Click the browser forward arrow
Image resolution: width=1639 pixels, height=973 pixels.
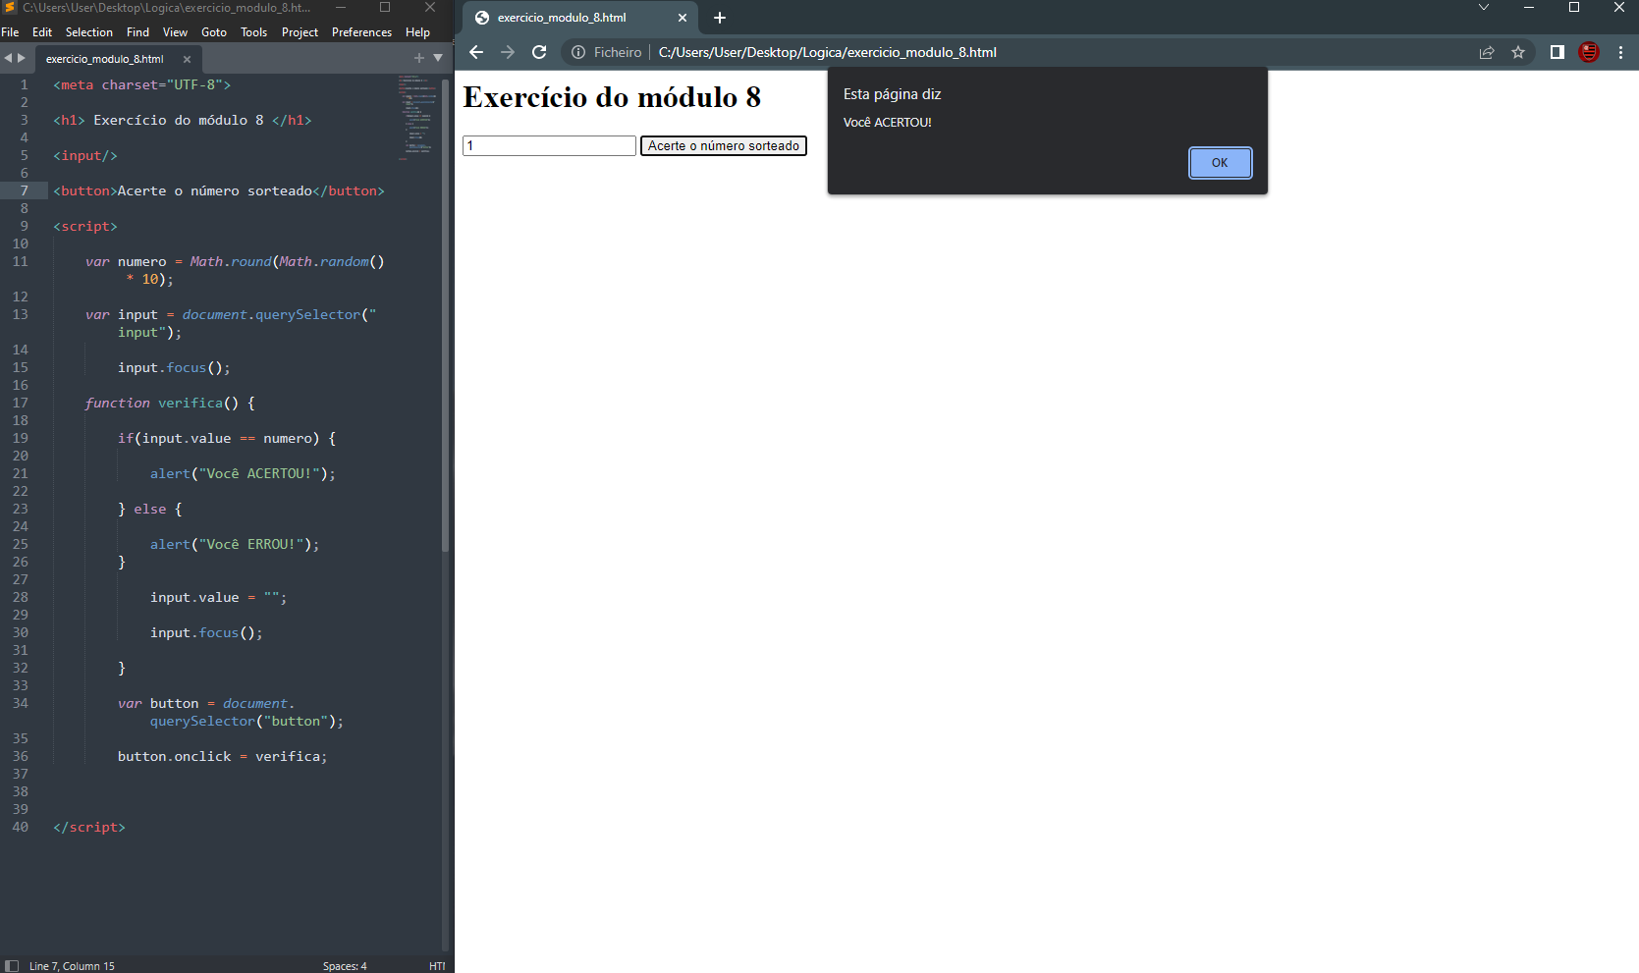pyautogui.click(x=508, y=52)
